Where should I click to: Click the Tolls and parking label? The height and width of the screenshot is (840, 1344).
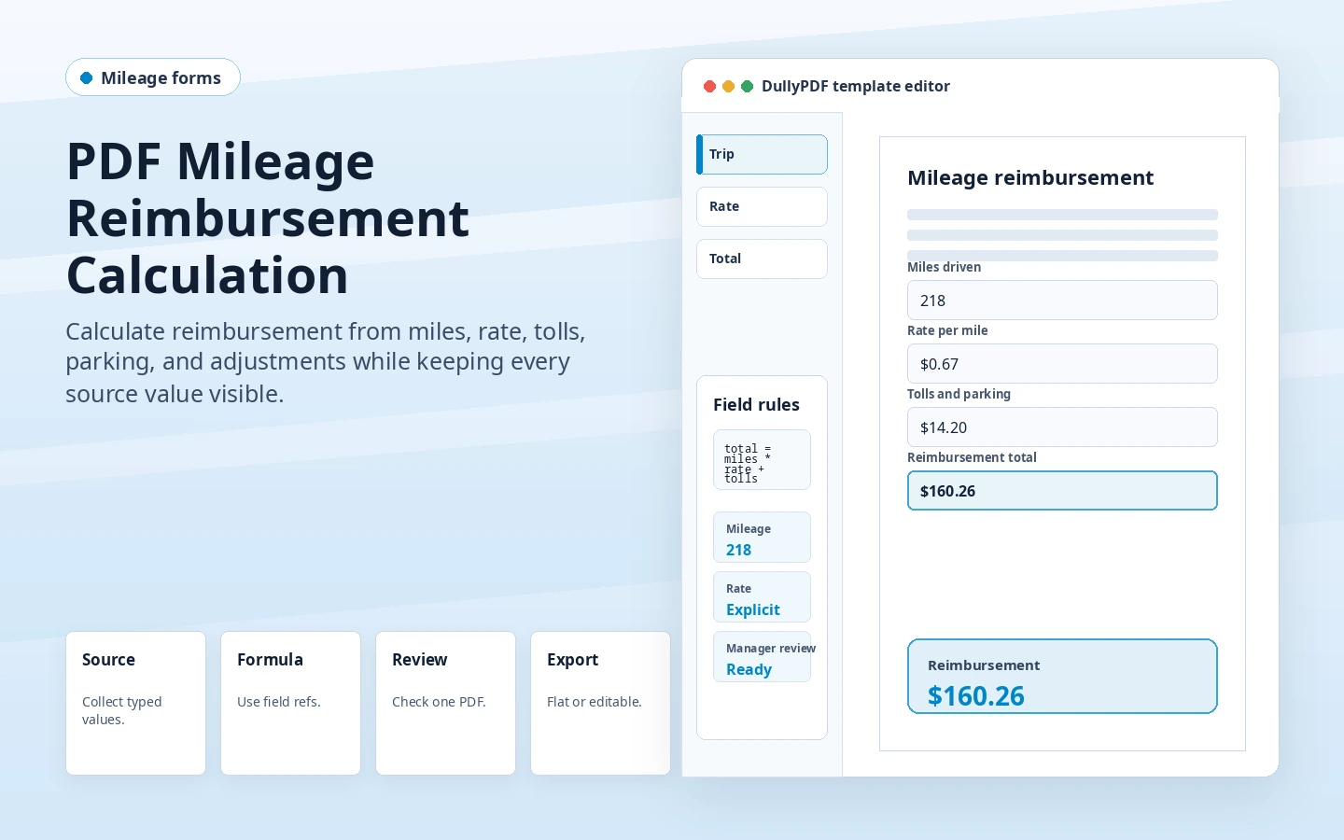(959, 394)
